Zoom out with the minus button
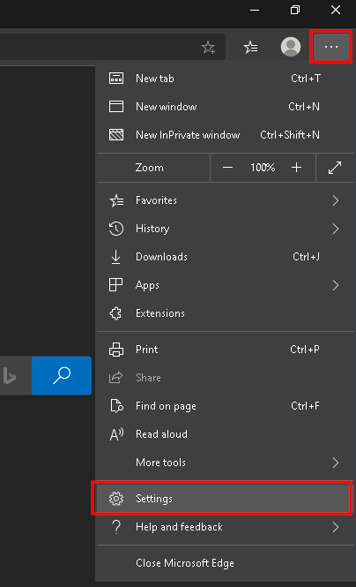Viewport: 356px width, 587px height. point(228,168)
